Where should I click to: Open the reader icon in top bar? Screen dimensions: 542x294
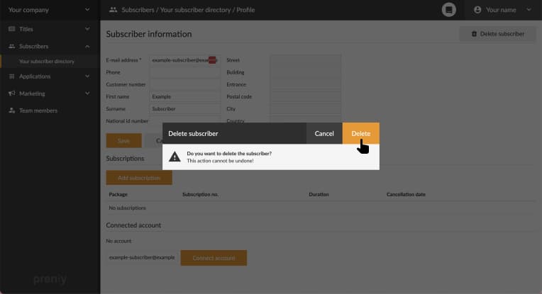[x=448, y=10]
